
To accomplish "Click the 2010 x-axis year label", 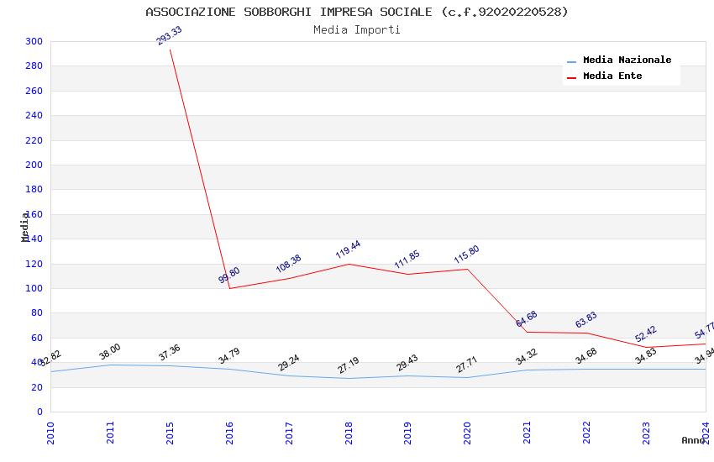I will pyautogui.click(x=50, y=433).
